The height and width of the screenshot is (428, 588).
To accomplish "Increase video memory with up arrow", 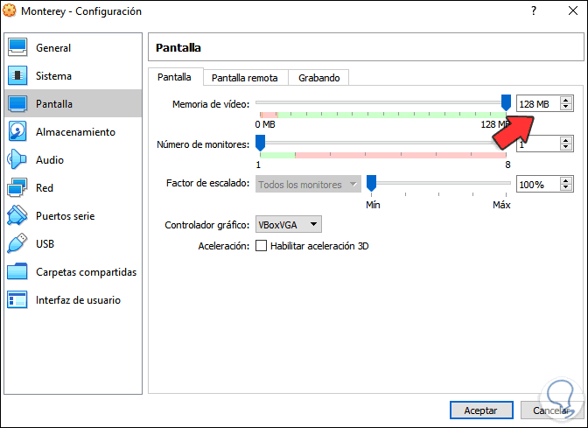I will click(566, 100).
